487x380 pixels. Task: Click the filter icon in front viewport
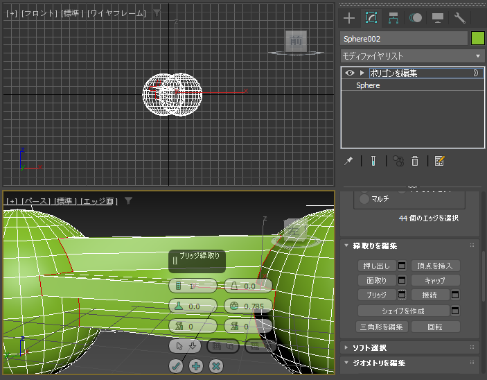coord(157,12)
